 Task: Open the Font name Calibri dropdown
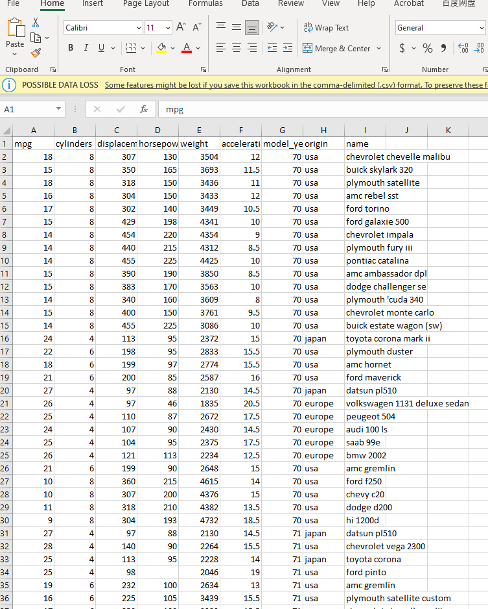tap(139, 28)
